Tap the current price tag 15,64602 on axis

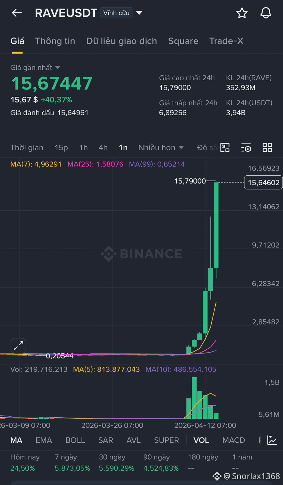[x=264, y=183]
